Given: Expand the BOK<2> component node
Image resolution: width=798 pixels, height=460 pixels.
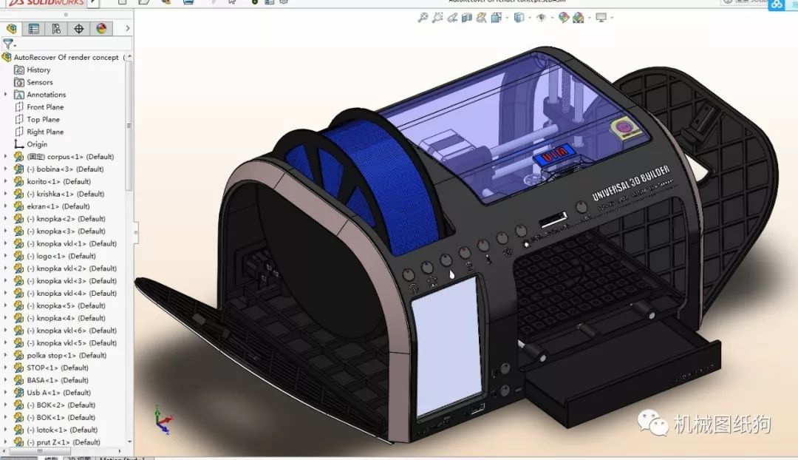Looking at the screenshot, I should [6, 405].
